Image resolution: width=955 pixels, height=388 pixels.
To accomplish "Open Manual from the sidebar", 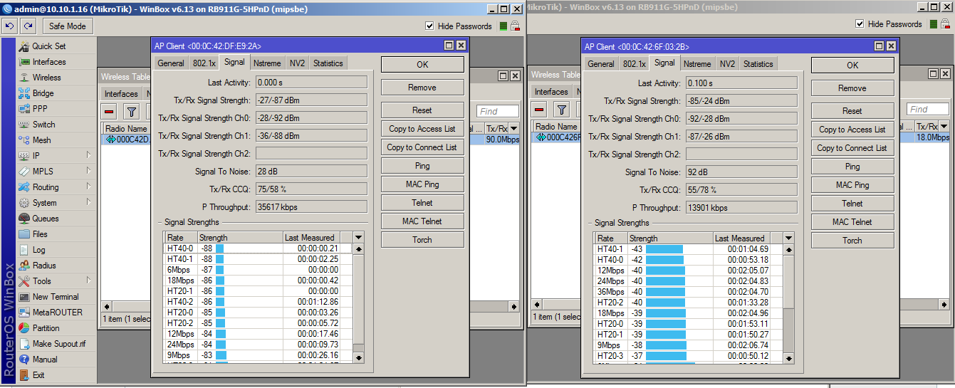I will pyautogui.click(x=45, y=360).
